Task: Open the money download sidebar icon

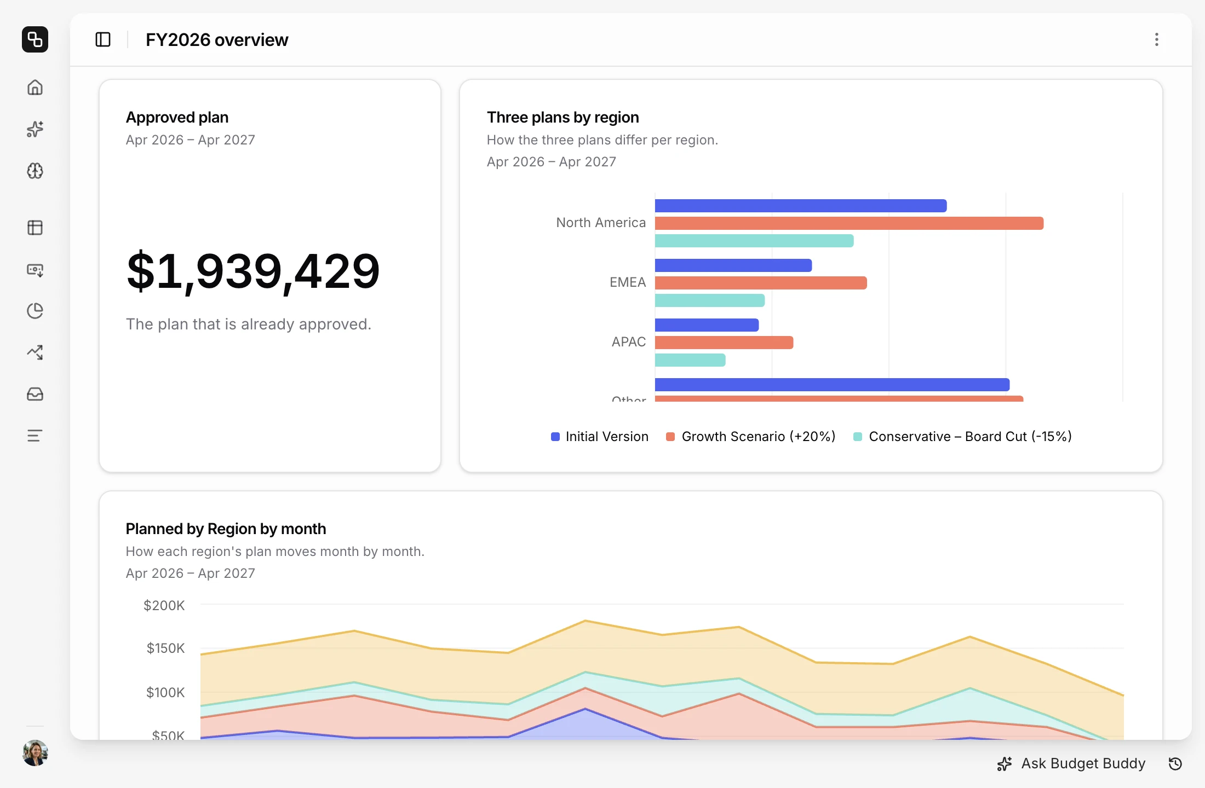Action: [x=35, y=269]
